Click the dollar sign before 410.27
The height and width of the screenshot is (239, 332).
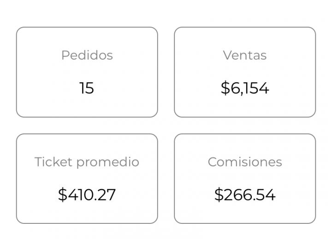[x=63, y=195]
